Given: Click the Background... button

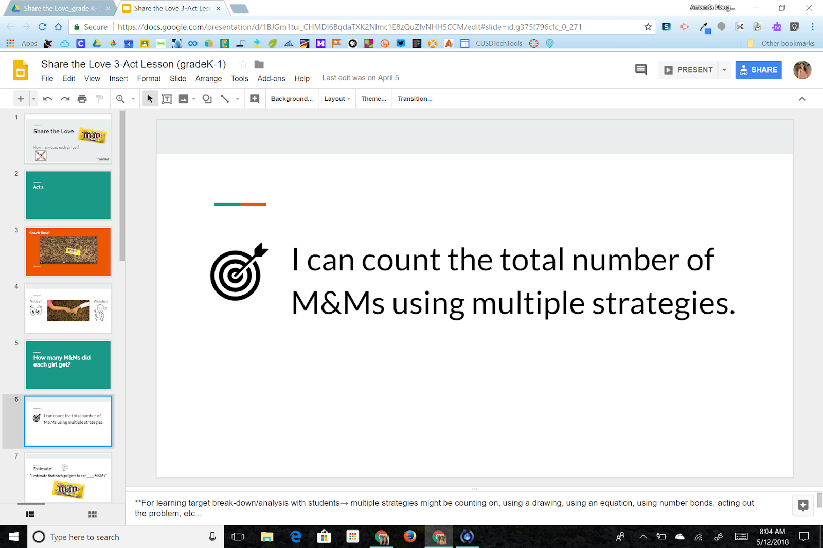Looking at the screenshot, I should pyautogui.click(x=292, y=99).
